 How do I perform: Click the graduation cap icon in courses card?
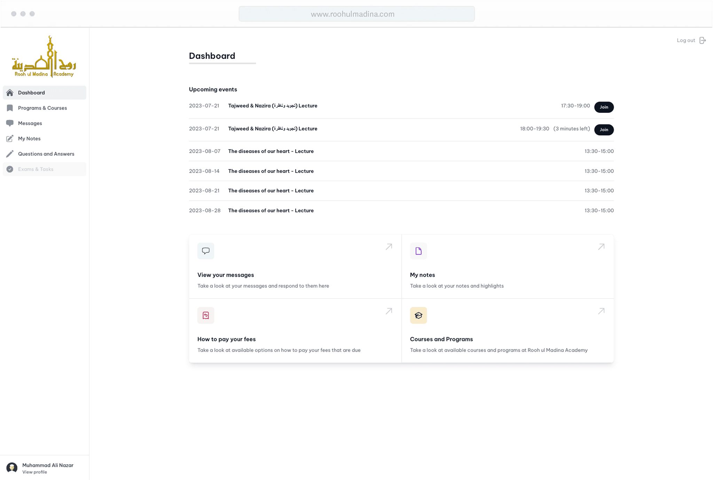click(x=418, y=315)
